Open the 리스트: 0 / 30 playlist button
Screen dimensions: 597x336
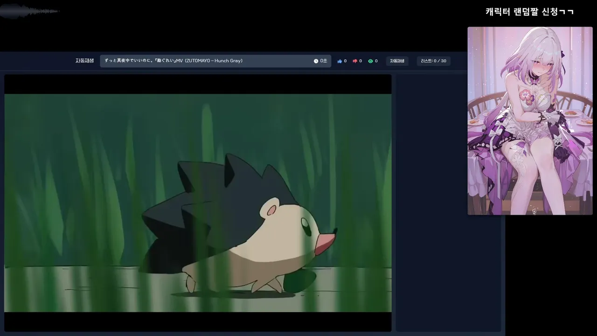(x=433, y=61)
